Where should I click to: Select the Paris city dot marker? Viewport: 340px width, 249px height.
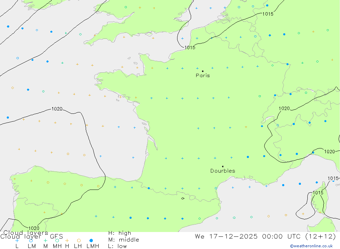tap(203, 71)
